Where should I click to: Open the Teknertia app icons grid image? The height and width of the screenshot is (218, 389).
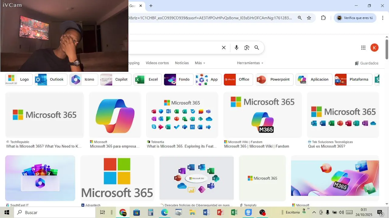tap(182, 115)
